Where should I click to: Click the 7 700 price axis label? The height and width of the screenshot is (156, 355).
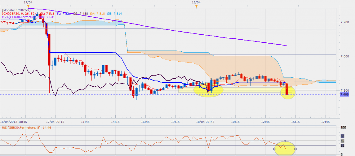pyautogui.click(x=345, y=22)
